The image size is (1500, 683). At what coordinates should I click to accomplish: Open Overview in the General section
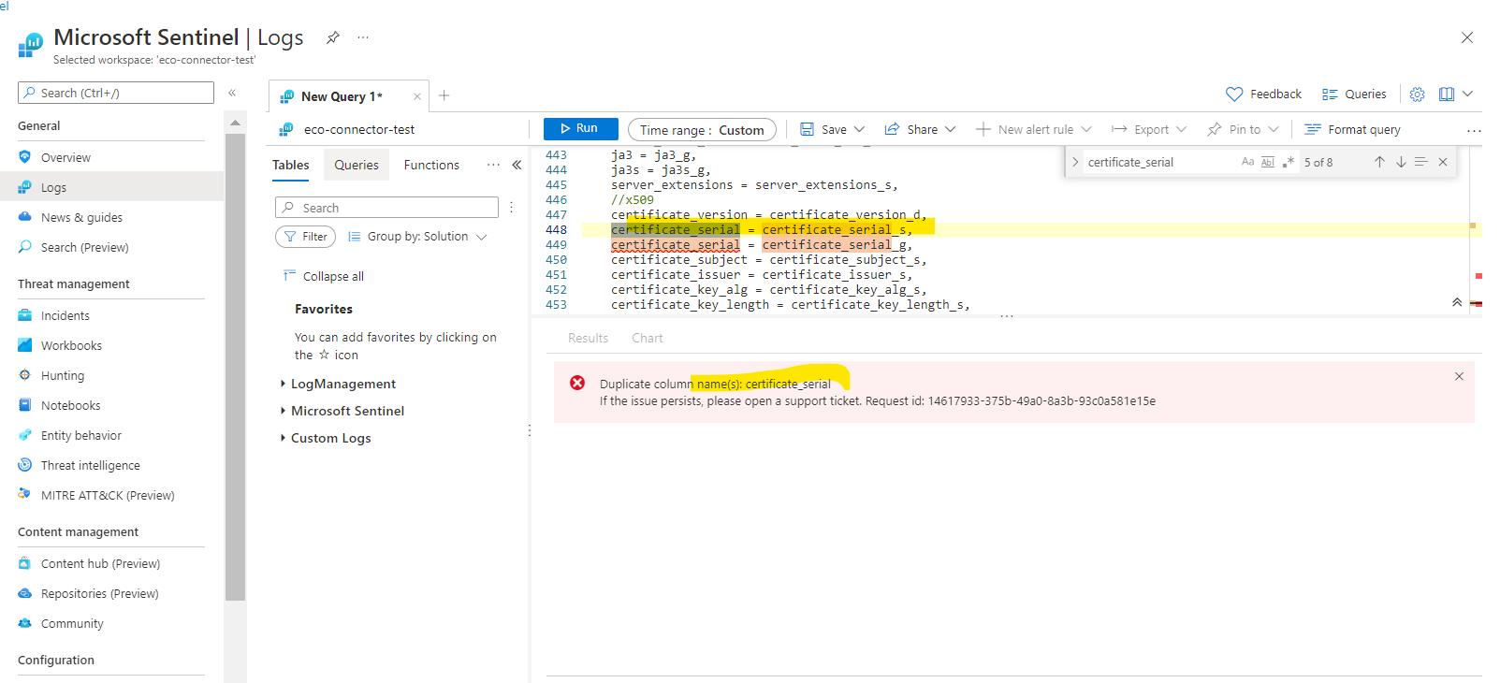pos(66,157)
